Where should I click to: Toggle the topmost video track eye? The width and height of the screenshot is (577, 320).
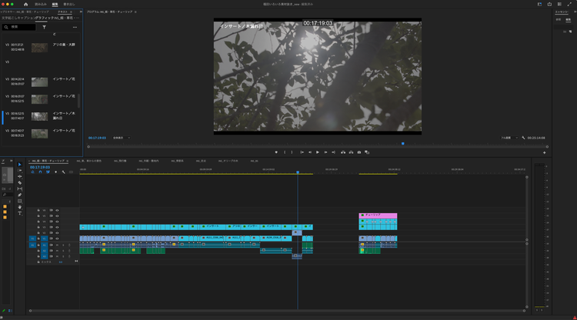click(57, 211)
